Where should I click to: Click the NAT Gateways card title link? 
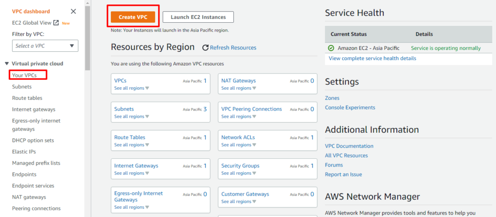(x=238, y=81)
